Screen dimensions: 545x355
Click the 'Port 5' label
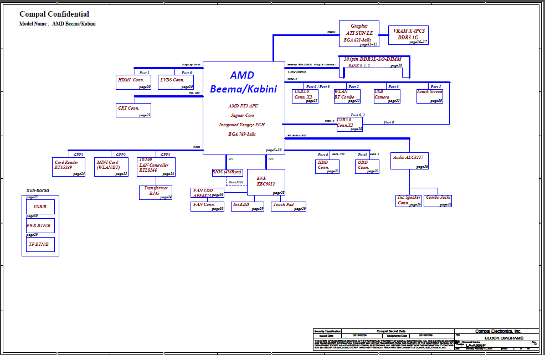(436, 86)
